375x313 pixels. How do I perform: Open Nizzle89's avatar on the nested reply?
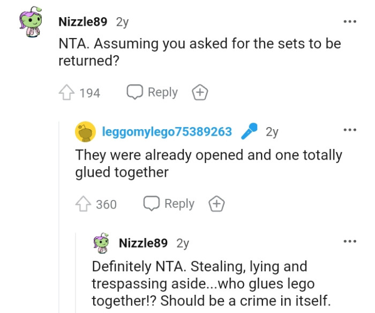101,243
